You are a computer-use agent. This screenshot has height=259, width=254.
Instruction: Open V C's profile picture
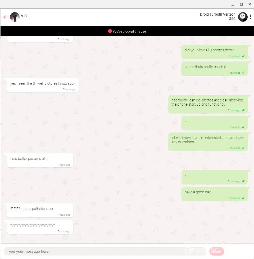15,17
